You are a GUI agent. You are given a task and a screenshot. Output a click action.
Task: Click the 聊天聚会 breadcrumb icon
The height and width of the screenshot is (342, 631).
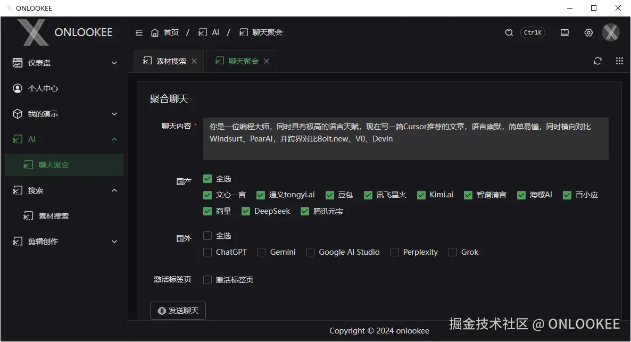click(x=244, y=32)
